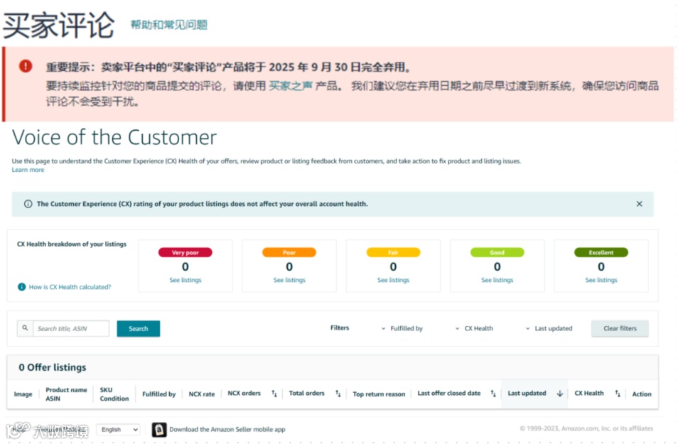Click the yellow Fair rating badge

coord(393,252)
